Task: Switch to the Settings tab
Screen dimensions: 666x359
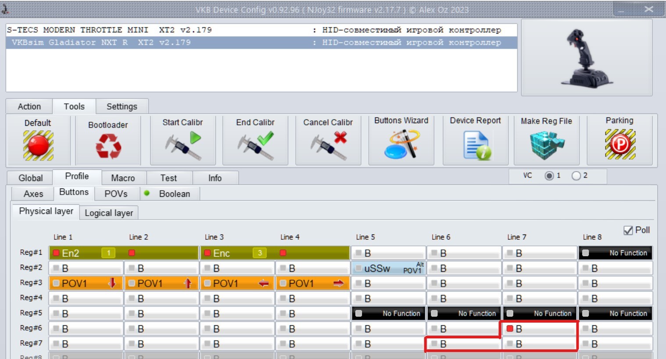Action: point(122,107)
